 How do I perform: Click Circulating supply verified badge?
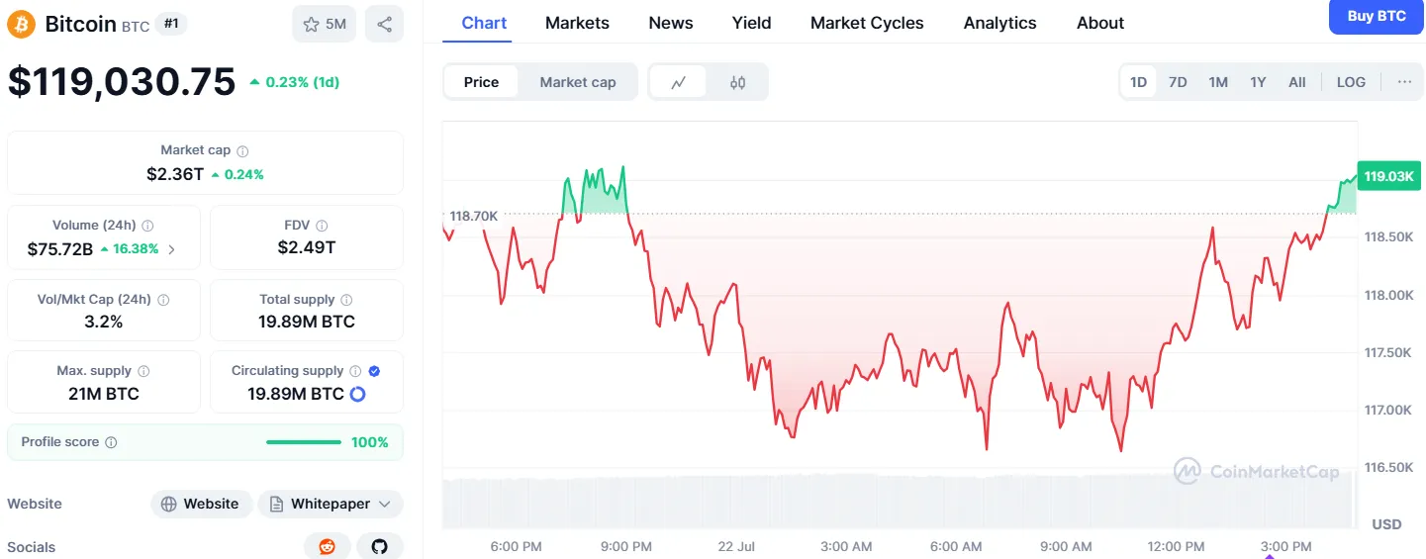click(x=374, y=371)
